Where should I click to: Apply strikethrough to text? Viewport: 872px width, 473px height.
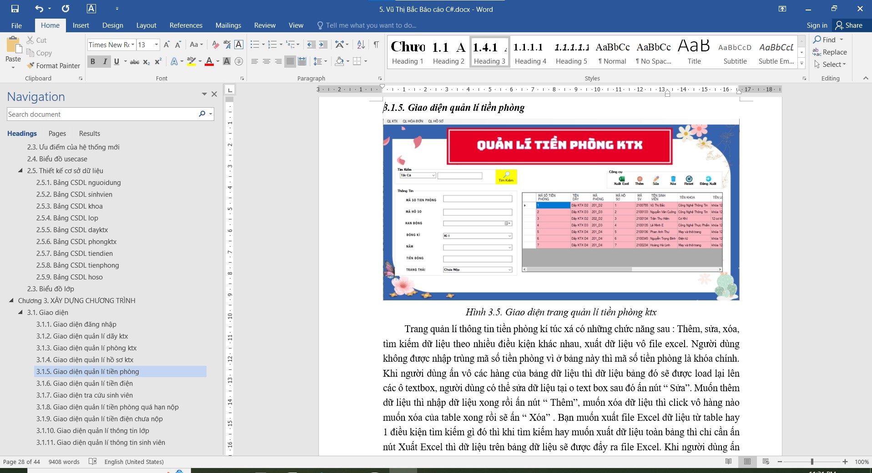coord(135,62)
